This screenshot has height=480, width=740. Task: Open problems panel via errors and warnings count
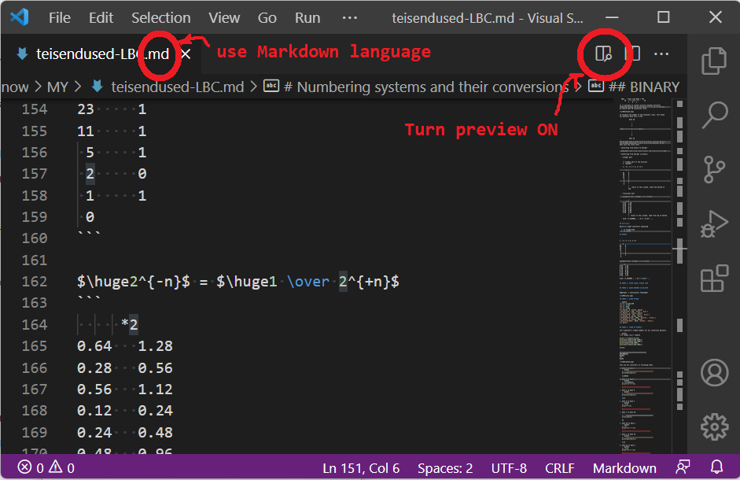coord(46,467)
